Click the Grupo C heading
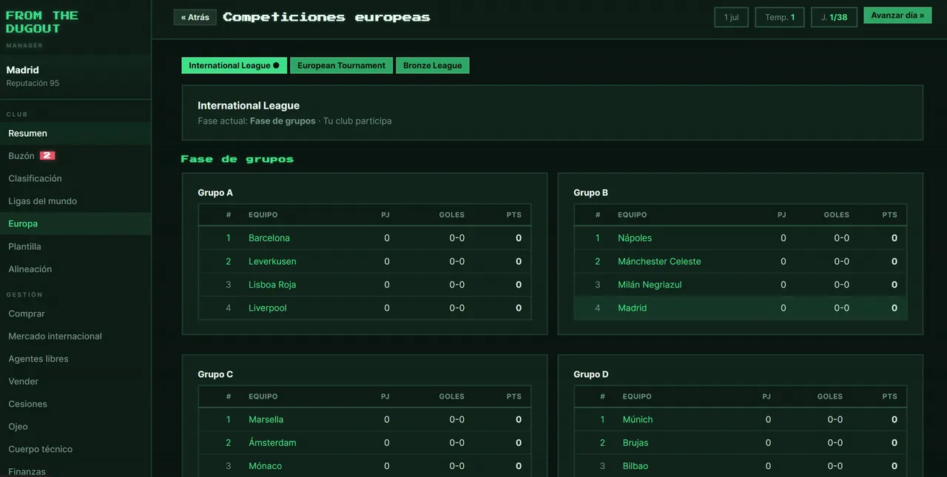Screen dimensions: 947x477 tap(215, 374)
